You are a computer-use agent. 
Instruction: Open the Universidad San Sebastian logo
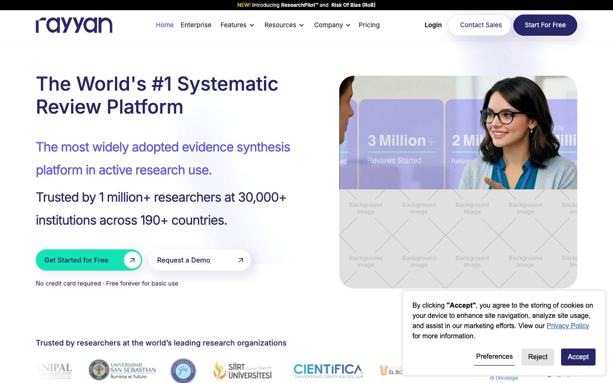pos(122,370)
